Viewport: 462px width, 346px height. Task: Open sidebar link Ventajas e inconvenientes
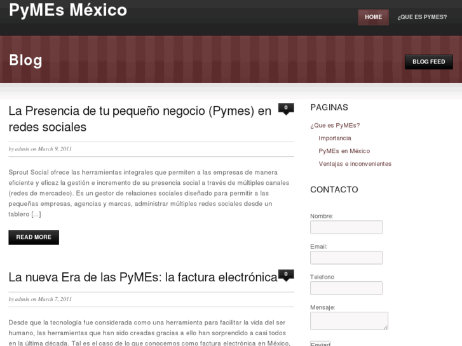[355, 164]
